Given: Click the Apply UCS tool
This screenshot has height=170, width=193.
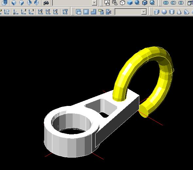Looking at the screenshot, I should pos(65,12).
